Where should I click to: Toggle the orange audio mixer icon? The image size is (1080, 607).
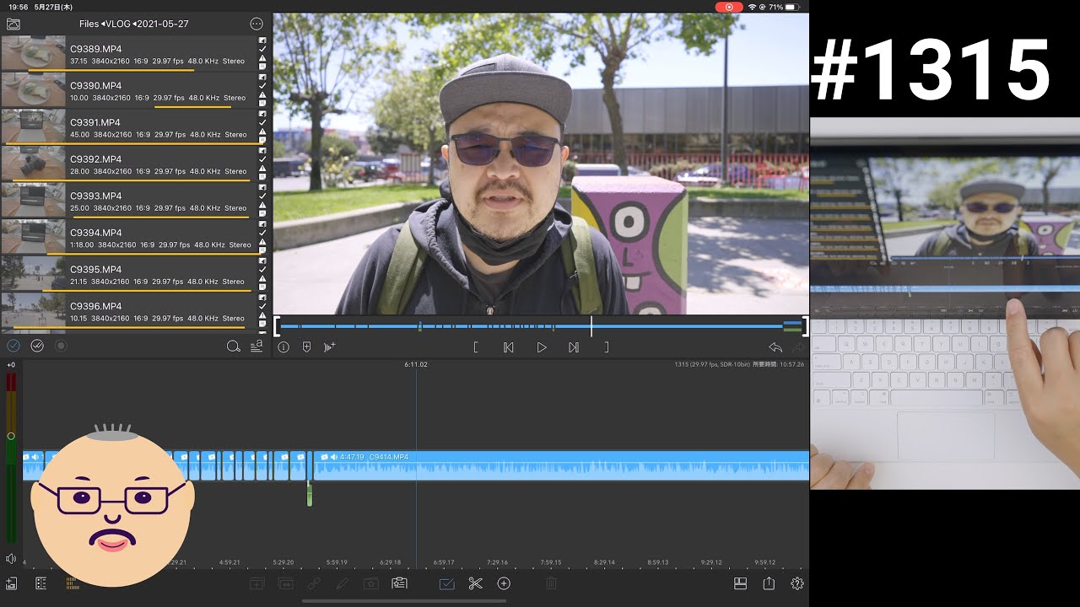(72, 583)
